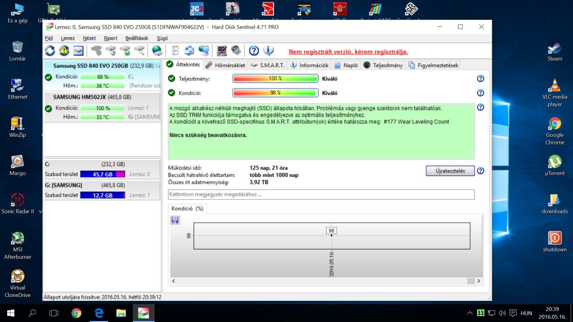Open the Steam desktop shortcut
Screen dimensions: 573x322
coord(555,51)
